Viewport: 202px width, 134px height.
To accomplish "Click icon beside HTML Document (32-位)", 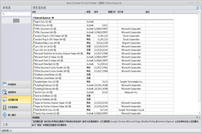I will [x=33, y=29].
